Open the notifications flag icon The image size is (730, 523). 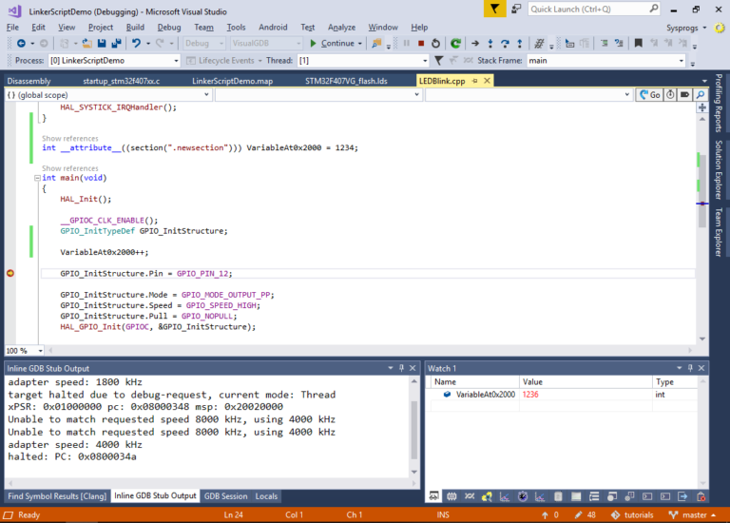click(x=495, y=9)
